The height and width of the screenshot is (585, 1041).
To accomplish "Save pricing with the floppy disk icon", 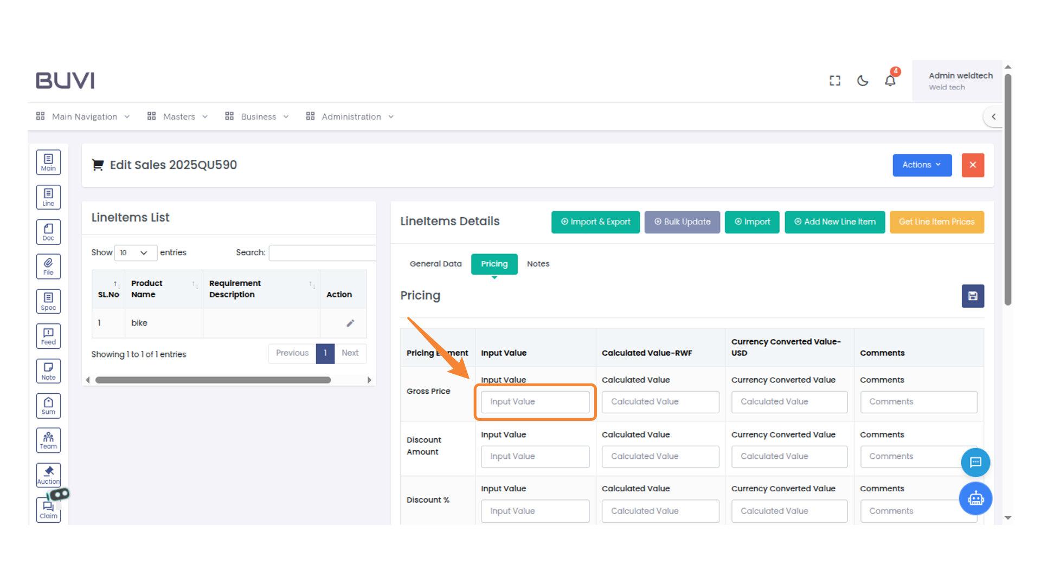I will (x=973, y=296).
